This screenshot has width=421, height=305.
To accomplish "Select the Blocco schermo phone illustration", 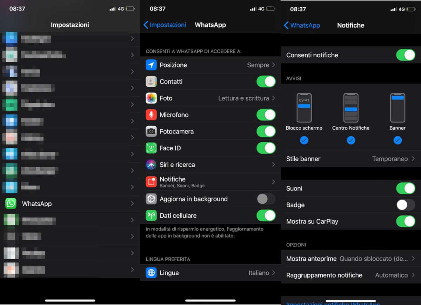I will tap(304, 108).
